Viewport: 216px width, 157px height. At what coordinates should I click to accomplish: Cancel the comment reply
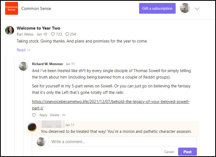(x=169, y=152)
